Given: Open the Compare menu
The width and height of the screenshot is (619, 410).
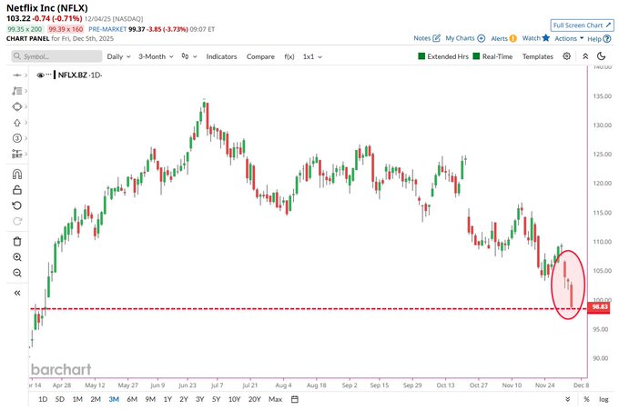Looking at the screenshot, I should point(260,56).
